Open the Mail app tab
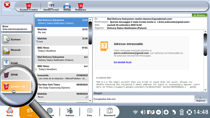Screen dimensions: 210x118 click(x=30, y=112)
